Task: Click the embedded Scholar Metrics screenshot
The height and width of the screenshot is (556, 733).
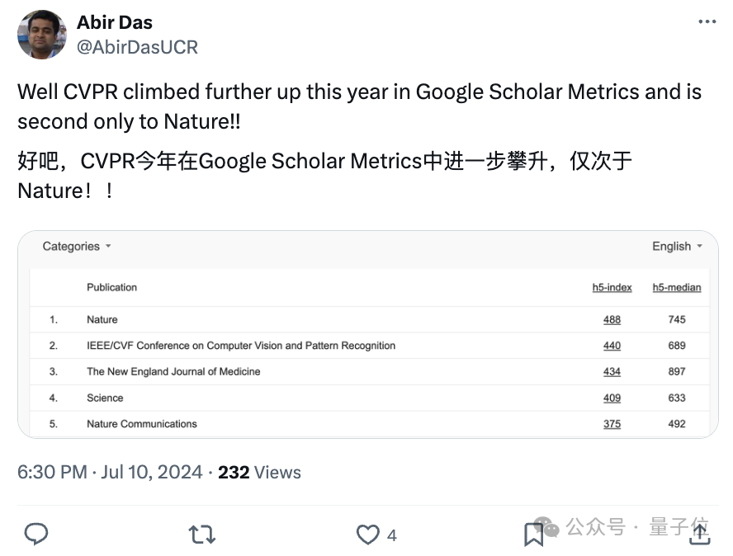Action: coord(366,338)
